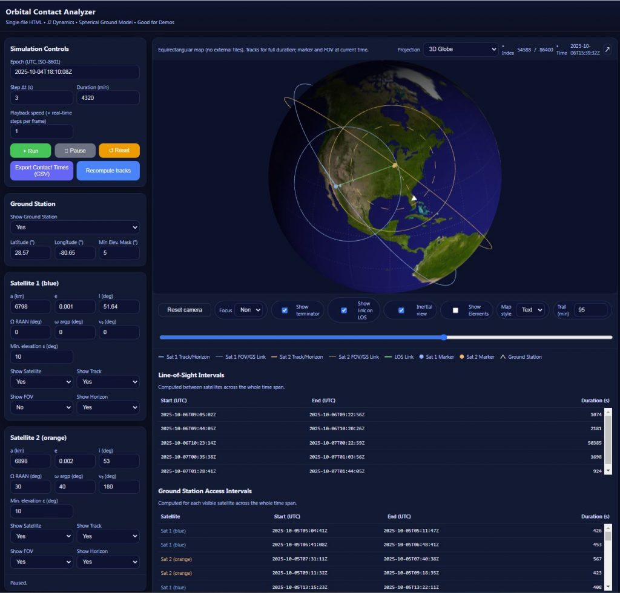This screenshot has height=593, width=620.
Task: Click Satellite 1 Min. elevation field
Action: 42,357
